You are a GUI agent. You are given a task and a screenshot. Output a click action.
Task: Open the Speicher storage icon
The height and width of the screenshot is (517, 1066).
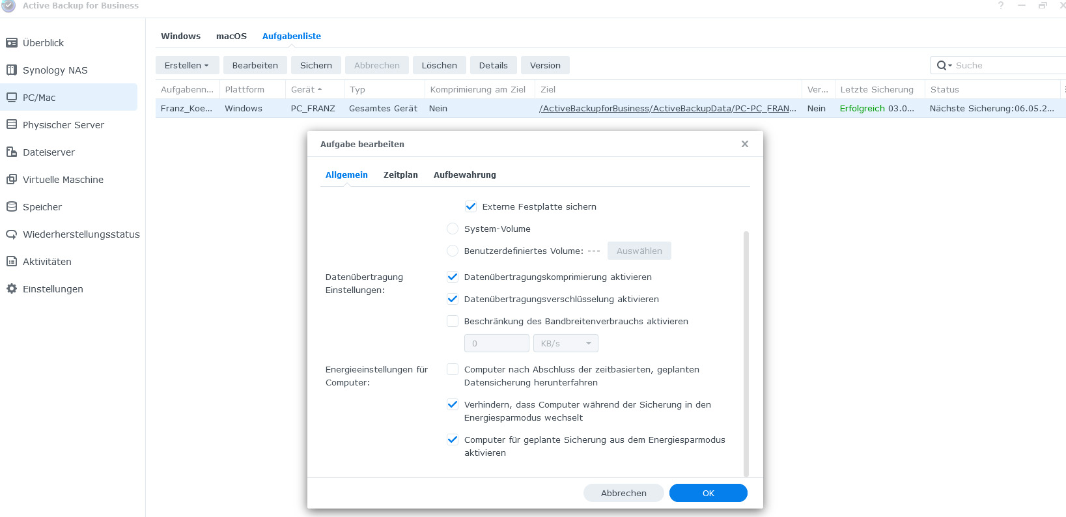tap(12, 207)
